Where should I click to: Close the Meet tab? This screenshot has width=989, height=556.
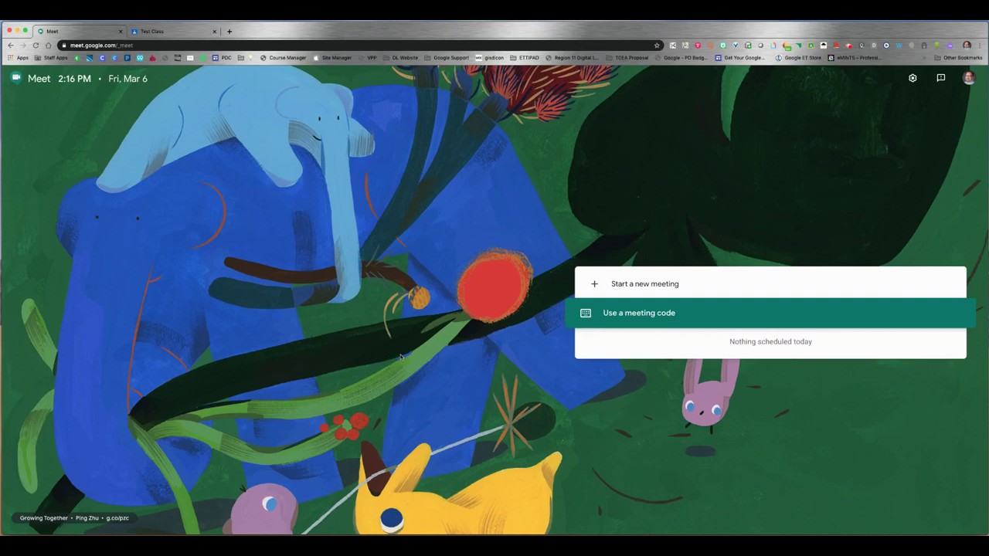point(120,32)
